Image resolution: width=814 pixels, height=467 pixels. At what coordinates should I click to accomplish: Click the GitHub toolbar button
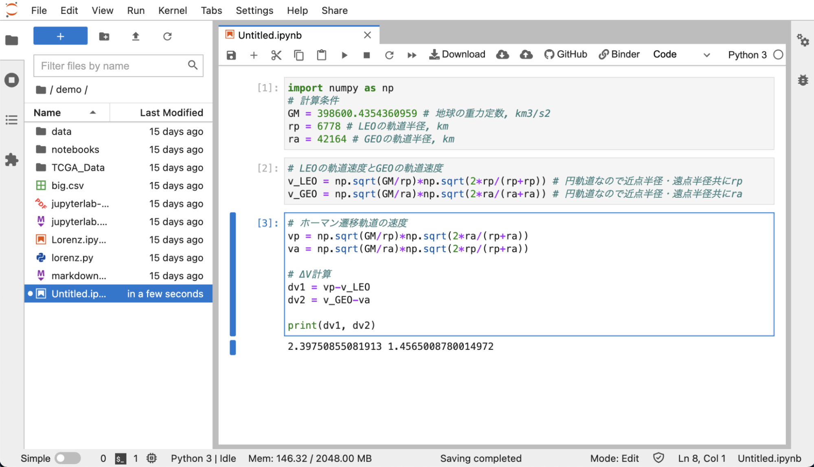click(x=565, y=55)
